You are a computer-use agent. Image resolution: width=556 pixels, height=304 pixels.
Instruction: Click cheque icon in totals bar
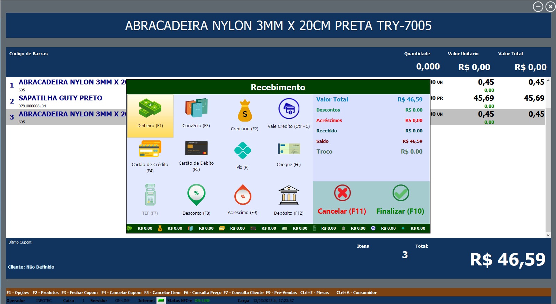pyautogui.click(x=284, y=228)
